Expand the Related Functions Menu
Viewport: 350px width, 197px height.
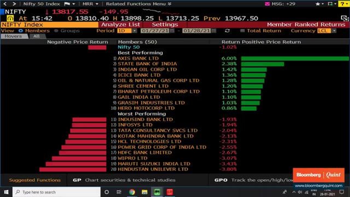coord(139,4)
